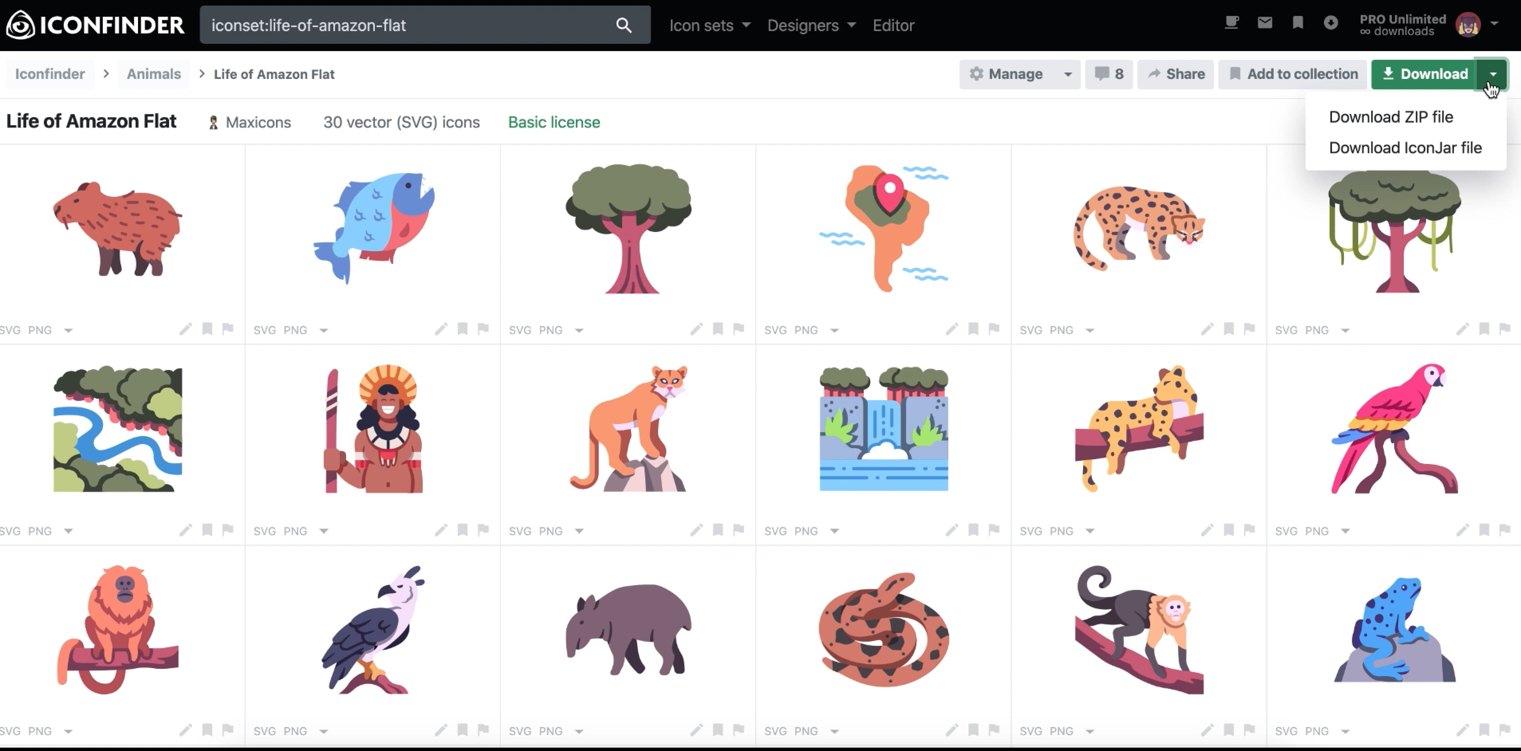The image size is (1521, 751).
Task: Bookmark the South America map icon
Action: 973,328
